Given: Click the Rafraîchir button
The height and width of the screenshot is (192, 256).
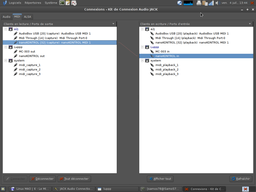Looking at the screenshot, I should coord(241,179).
